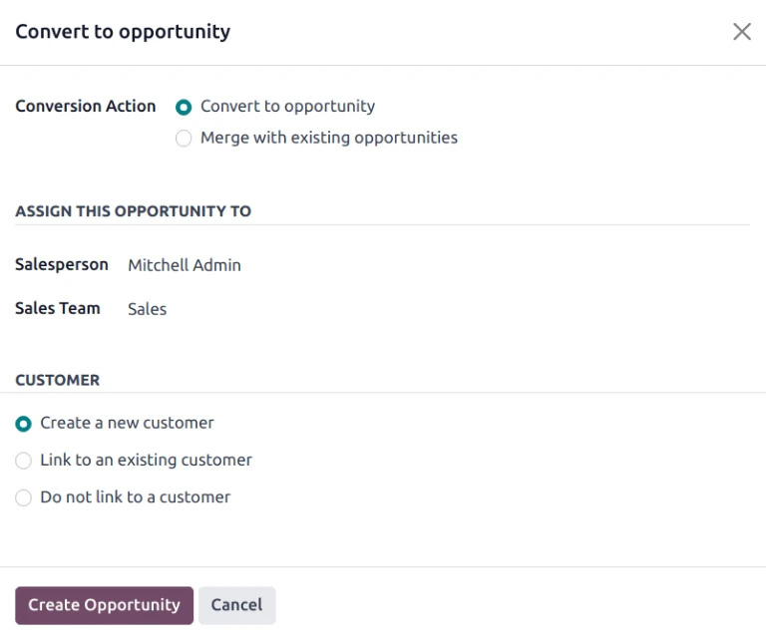The height and width of the screenshot is (639, 766).
Task: Click the Create Opportunity button
Action: point(104,605)
